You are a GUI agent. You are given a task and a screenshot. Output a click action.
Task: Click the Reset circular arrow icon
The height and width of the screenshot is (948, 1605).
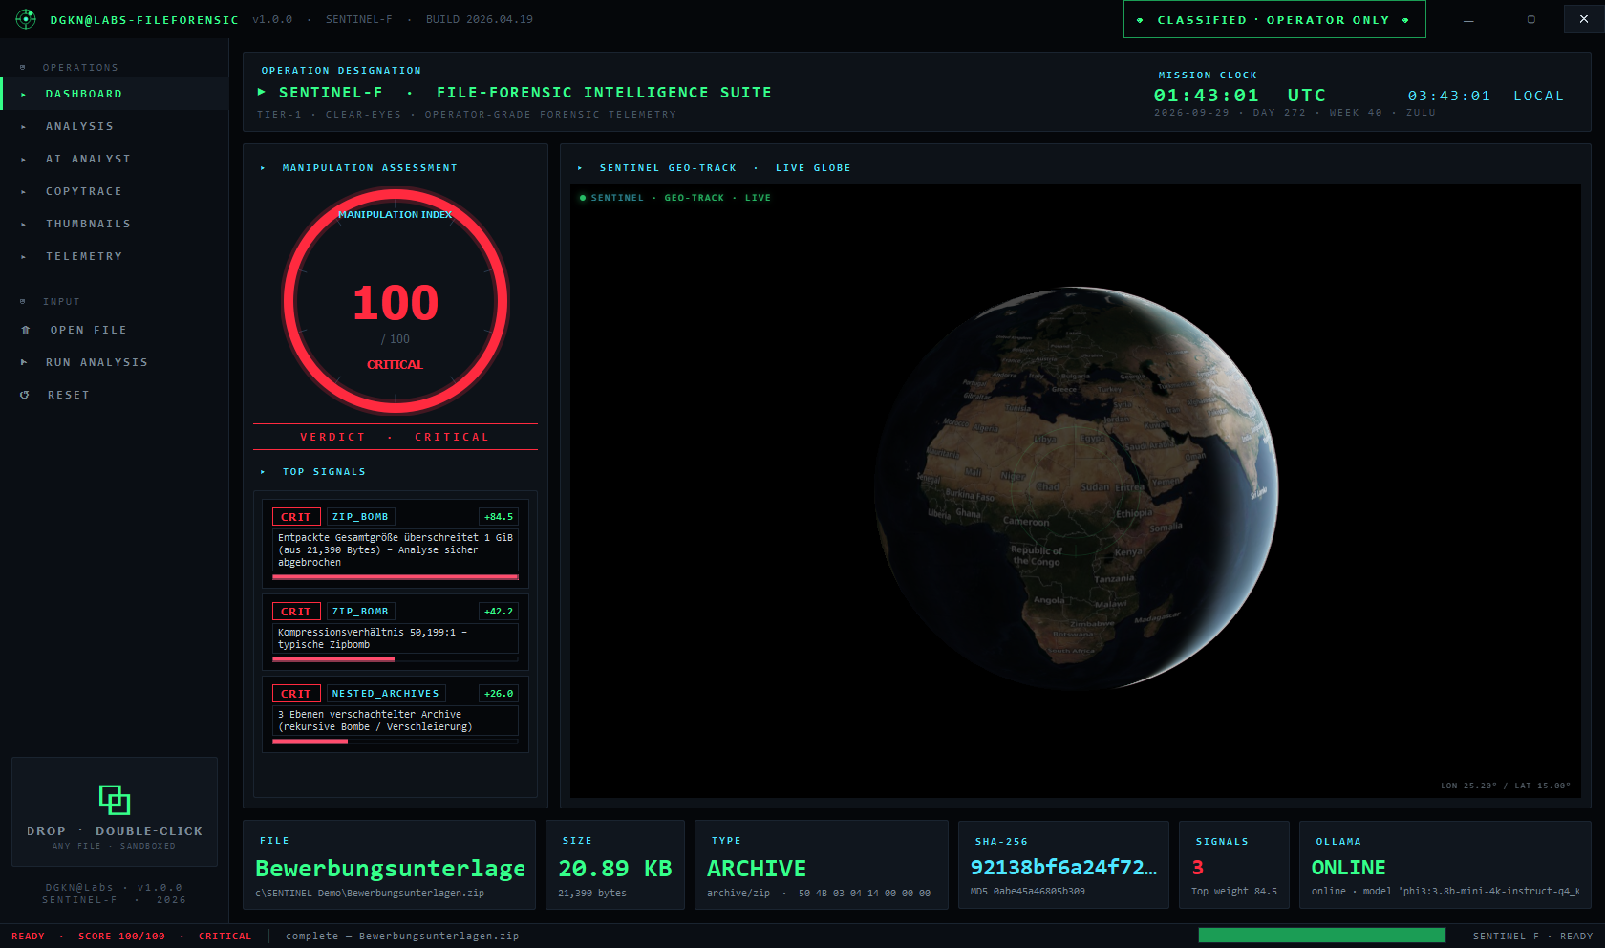25,395
